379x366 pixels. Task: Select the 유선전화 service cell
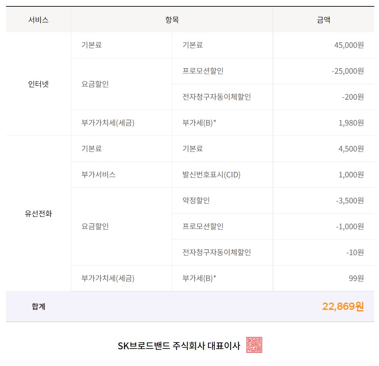pyautogui.click(x=38, y=214)
